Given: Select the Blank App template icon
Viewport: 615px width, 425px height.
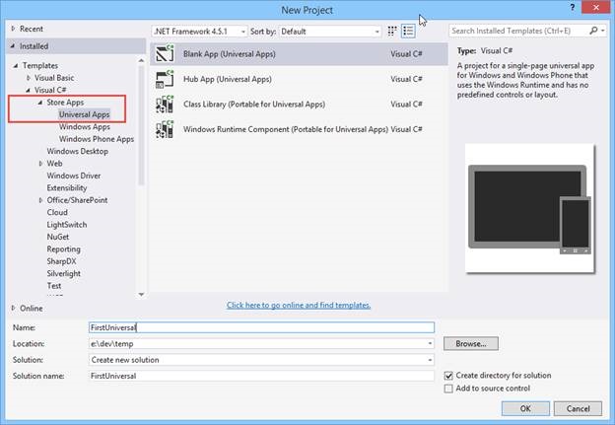Looking at the screenshot, I should (165, 54).
